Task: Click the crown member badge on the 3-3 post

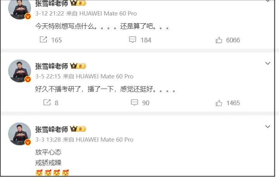Action: pos(78,129)
